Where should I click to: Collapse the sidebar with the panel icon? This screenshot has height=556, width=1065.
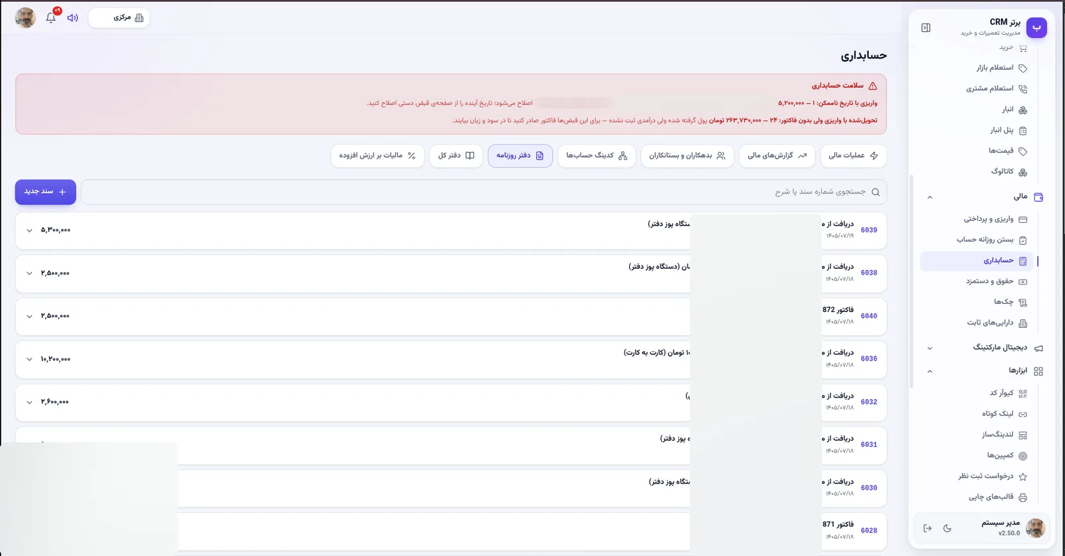[926, 28]
